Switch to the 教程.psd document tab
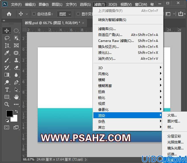This screenshot has width=187, height=163. 52,23
